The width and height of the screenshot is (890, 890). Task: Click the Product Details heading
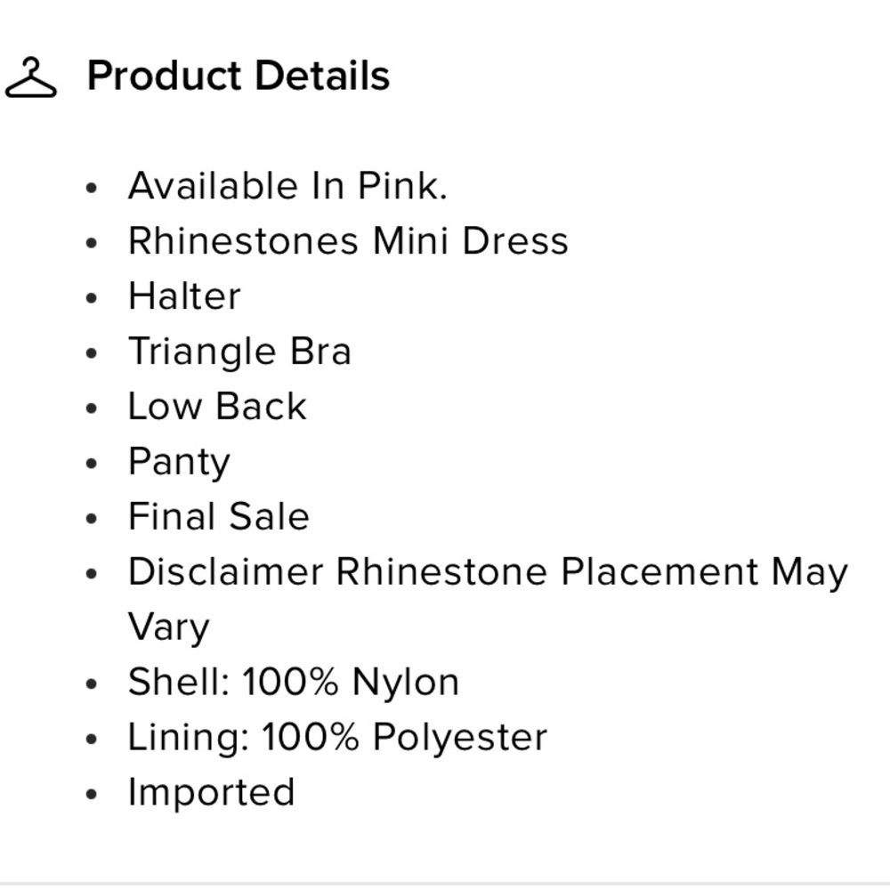pos(238,76)
